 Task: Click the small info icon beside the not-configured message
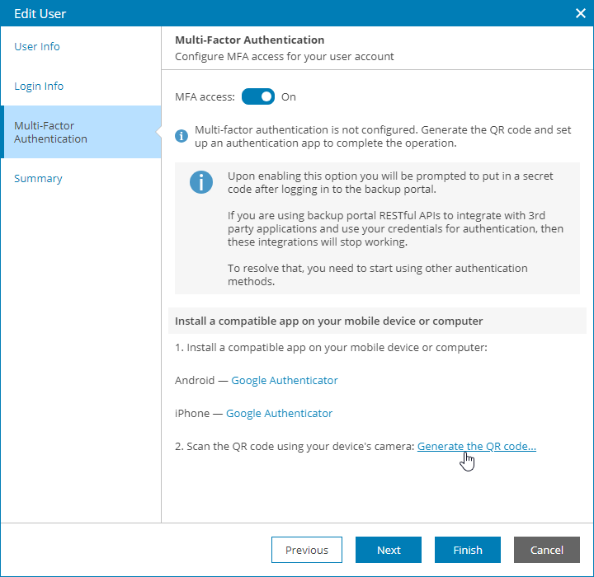click(x=181, y=136)
